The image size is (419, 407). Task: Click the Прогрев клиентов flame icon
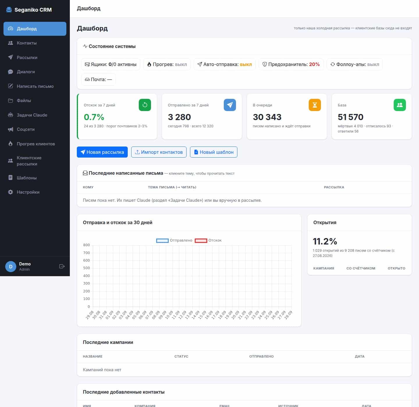click(10, 144)
